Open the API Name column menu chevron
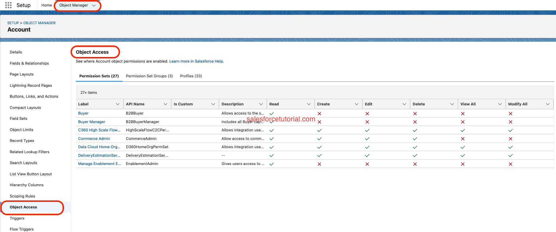The height and width of the screenshot is (232, 556). 165,104
